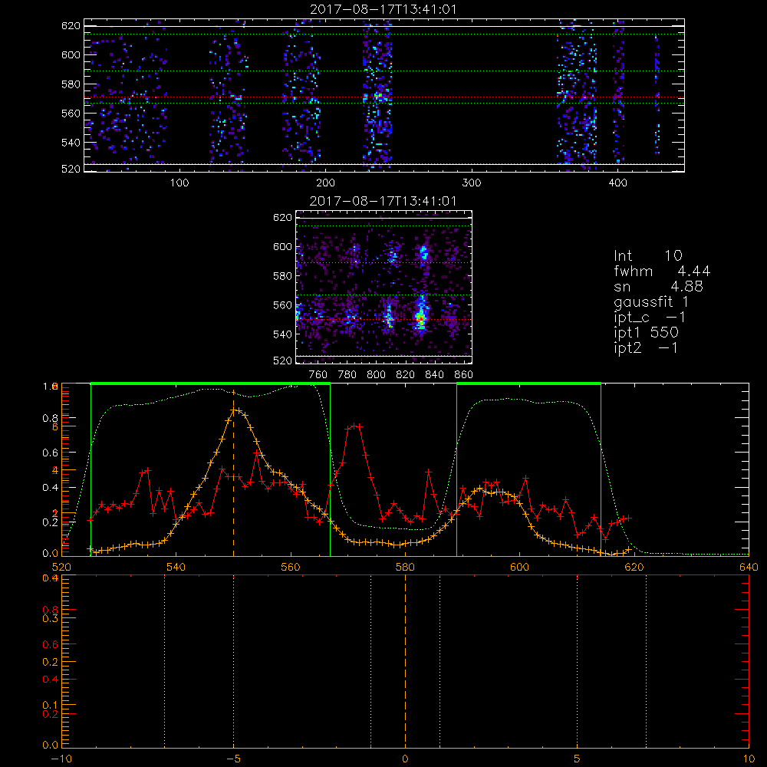Select the 'Int 10' parameter text
This screenshot has width=767, height=767.
click(x=647, y=255)
